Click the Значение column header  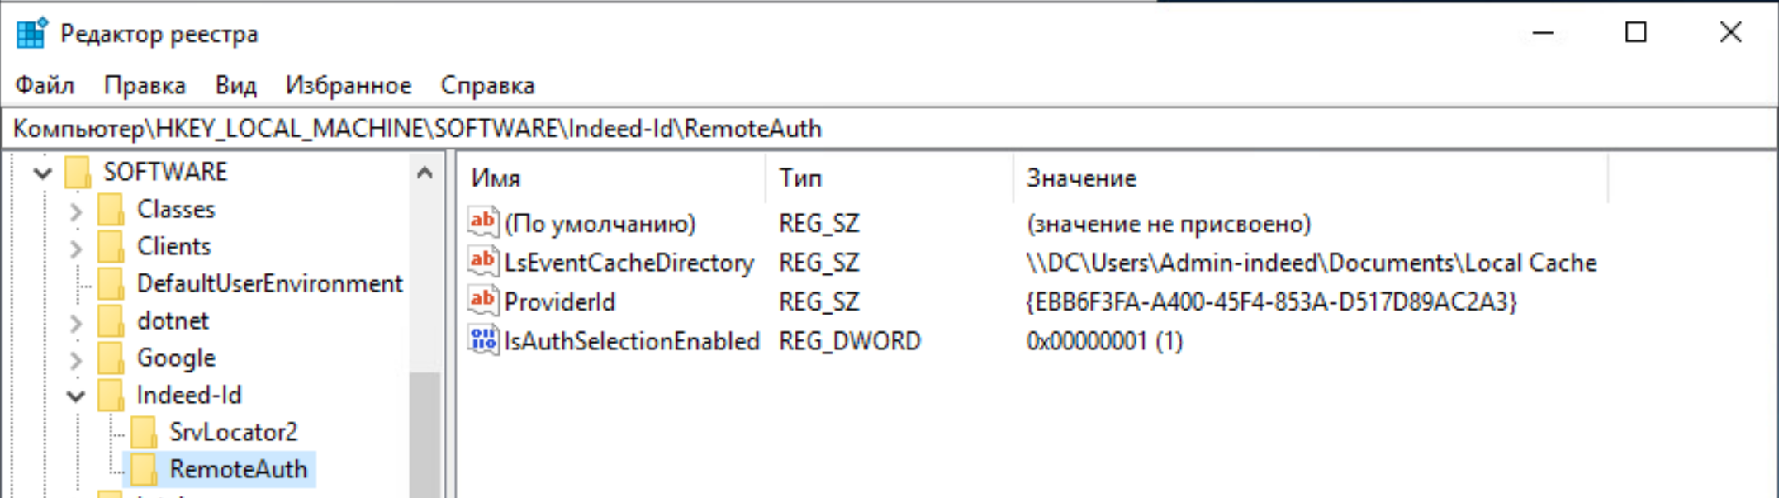pyautogui.click(x=1081, y=178)
